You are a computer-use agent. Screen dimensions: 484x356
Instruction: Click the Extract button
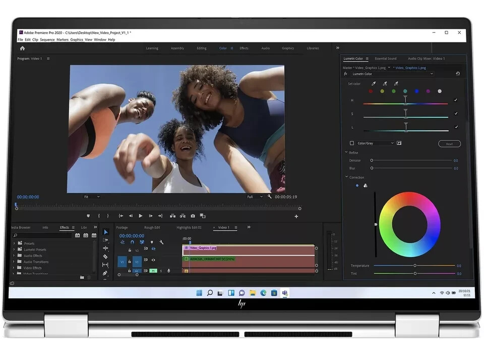pyautogui.click(x=183, y=216)
